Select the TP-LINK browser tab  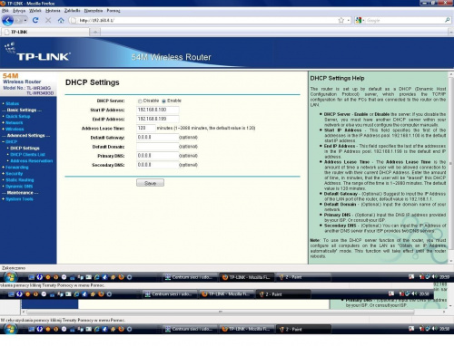pos(45,32)
